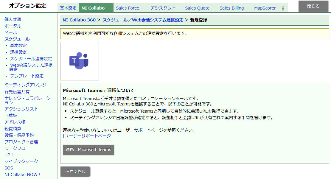Open マイブックマーク in the sidebar

point(21,161)
